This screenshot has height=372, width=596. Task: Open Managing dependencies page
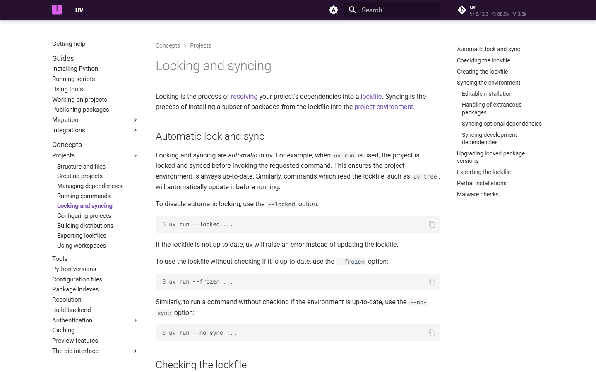[90, 186]
